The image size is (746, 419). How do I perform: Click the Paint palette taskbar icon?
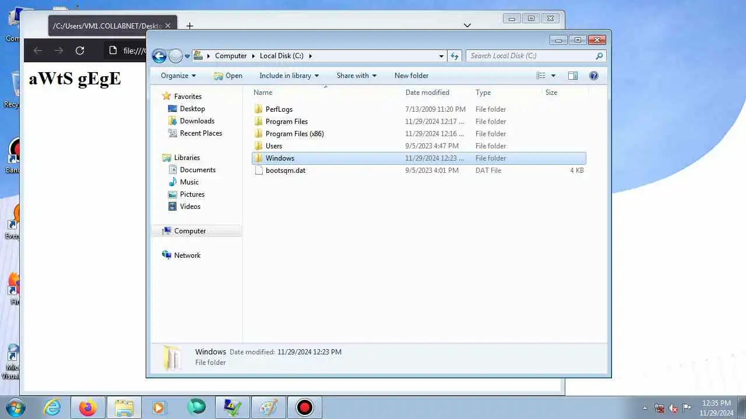269,407
